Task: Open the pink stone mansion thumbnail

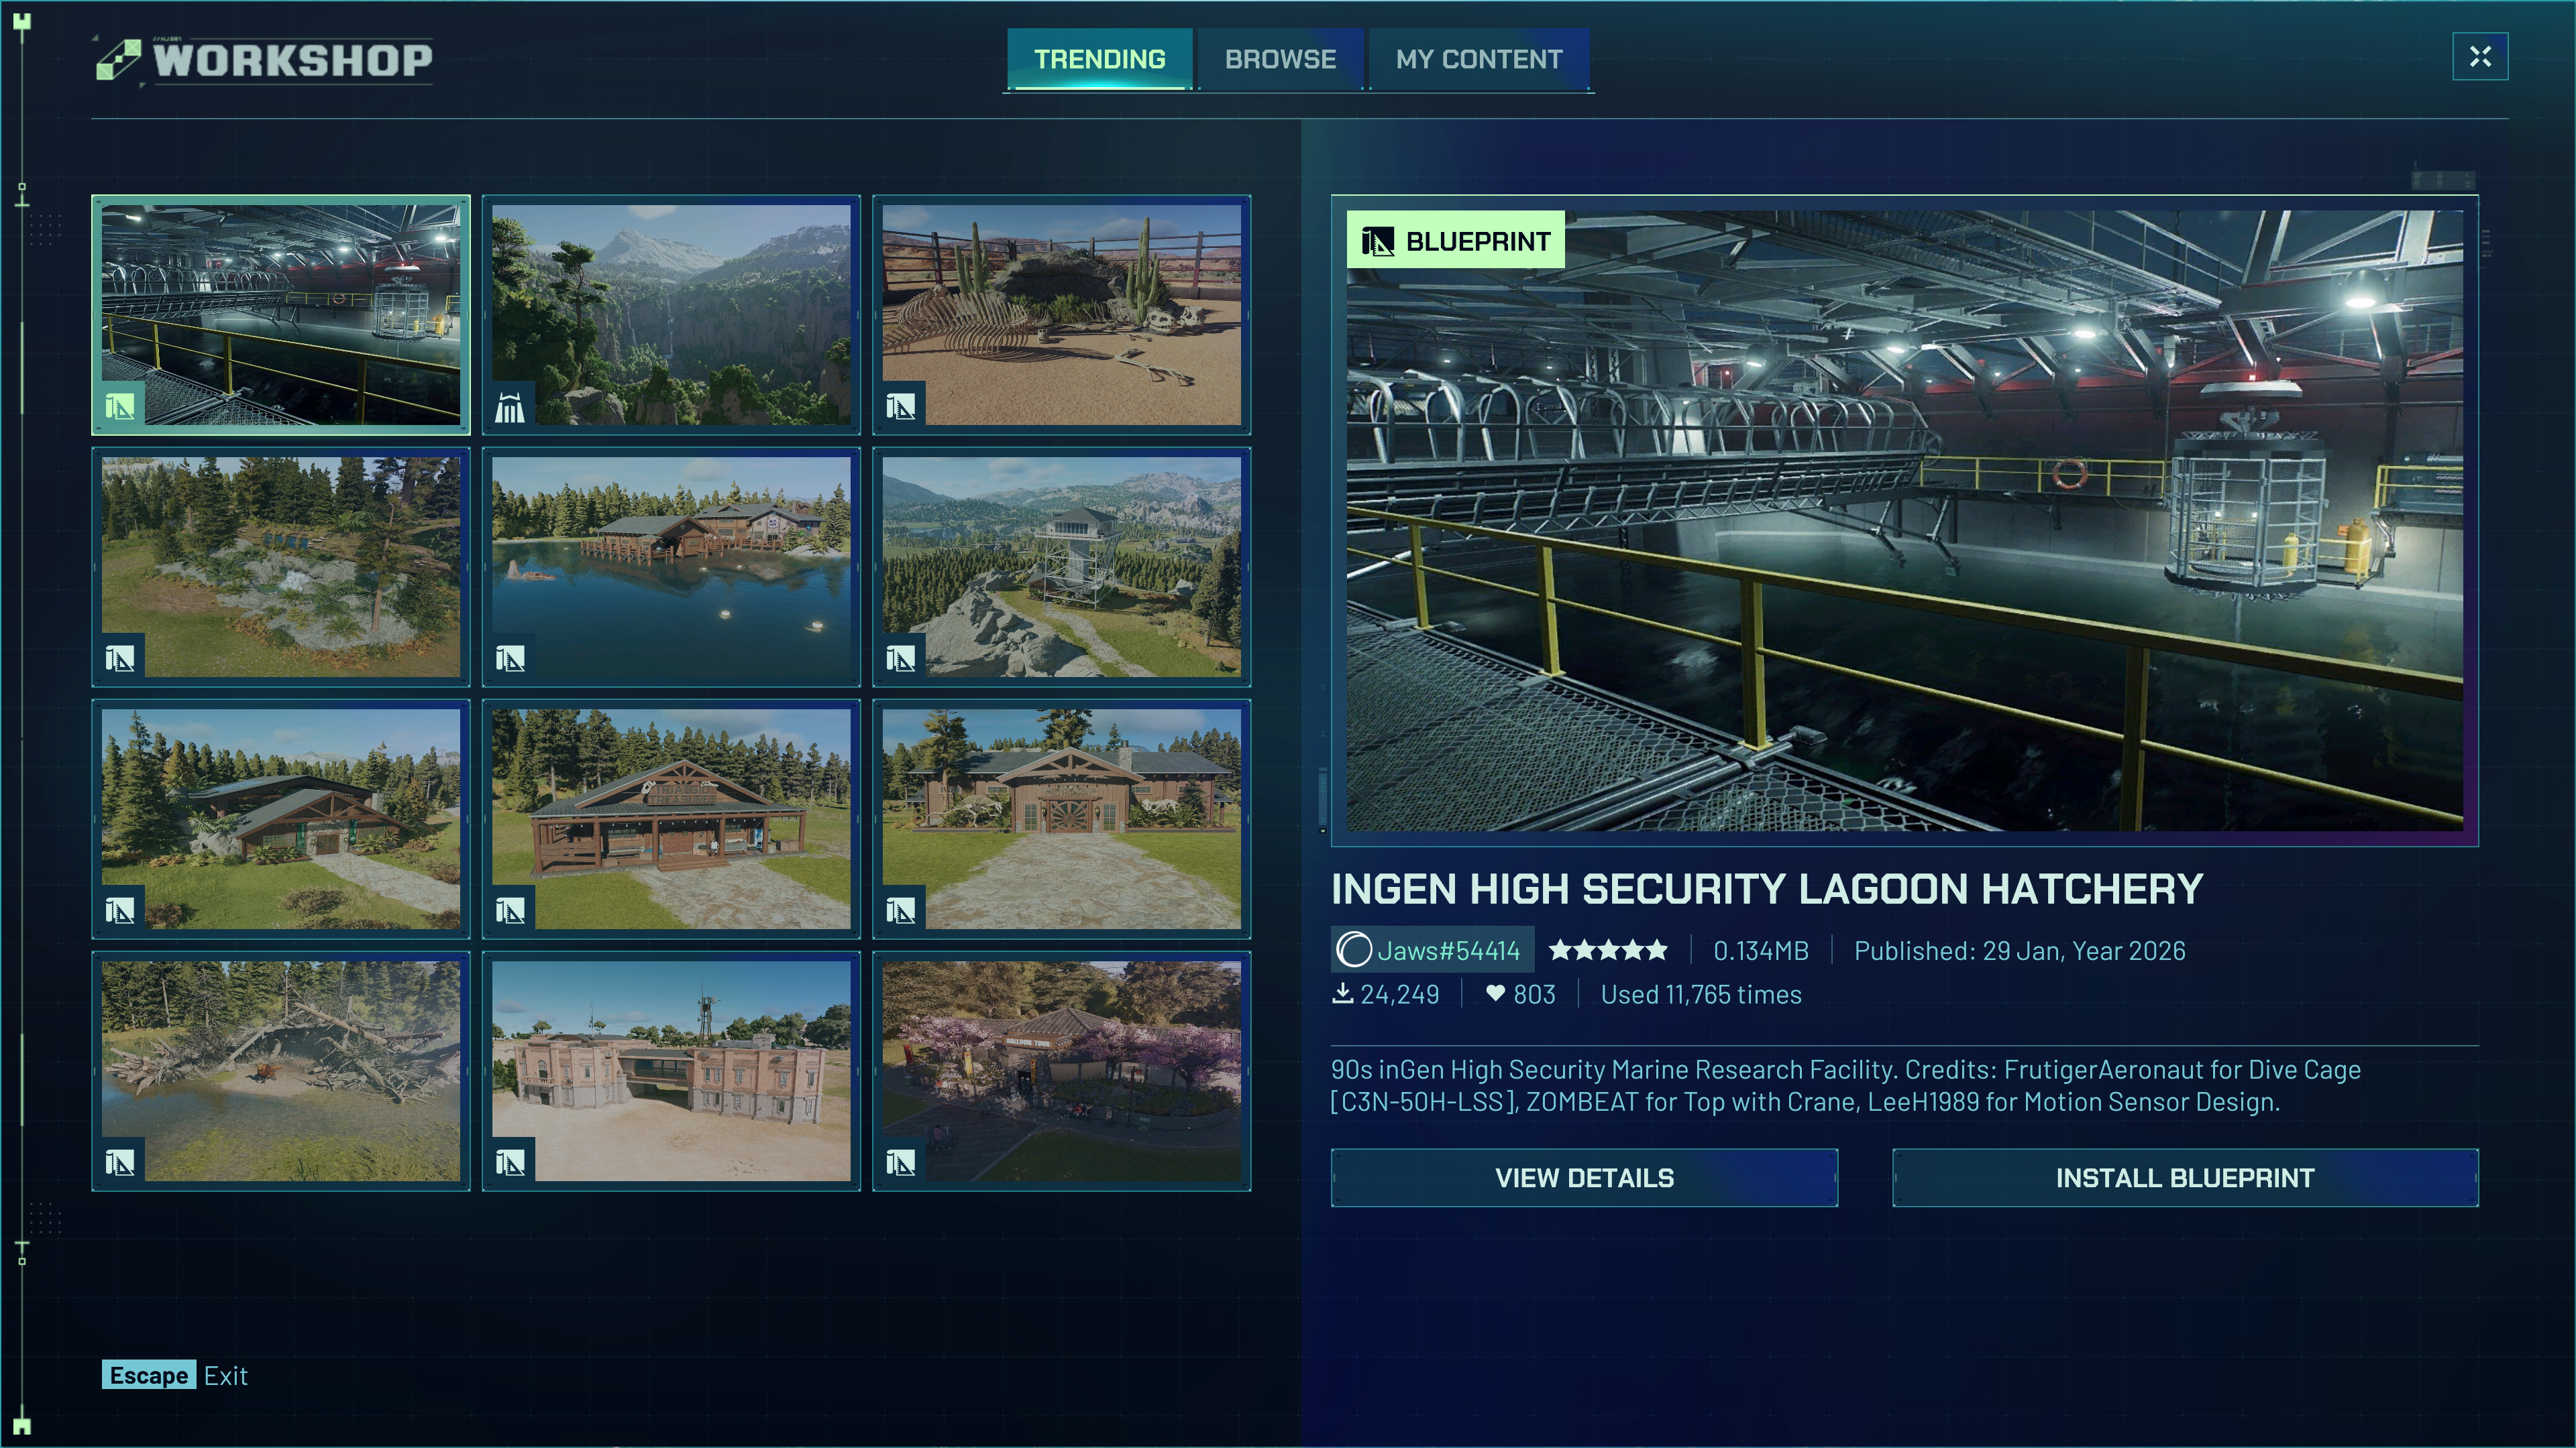Action: [671, 1071]
